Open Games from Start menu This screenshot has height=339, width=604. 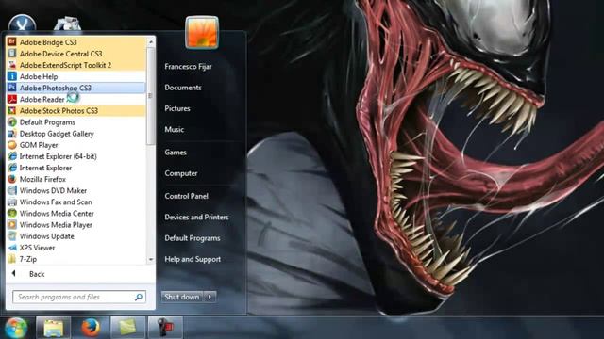[176, 153]
